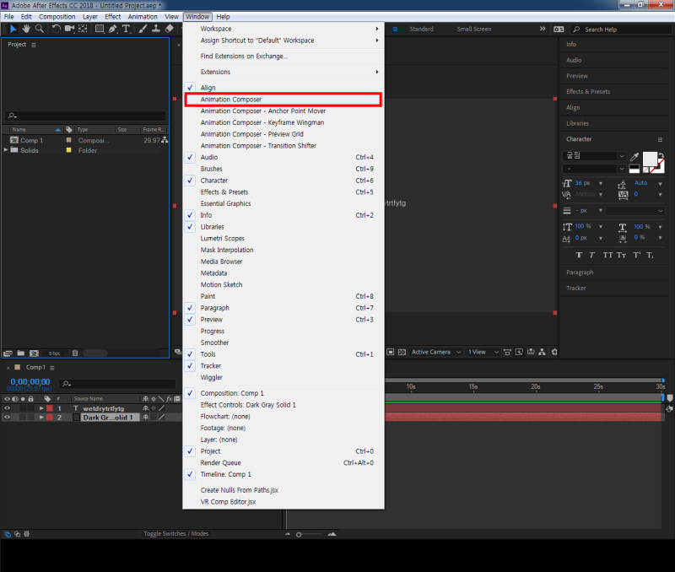The height and width of the screenshot is (572, 675).
Task: Select the Clone Stamp tool
Action: (x=156, y=28)
